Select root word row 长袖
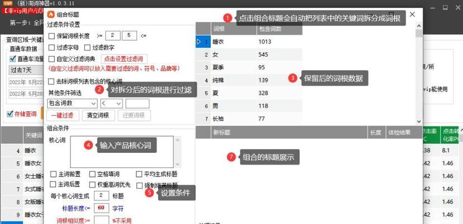463x224 pixels. coord(249,119)
